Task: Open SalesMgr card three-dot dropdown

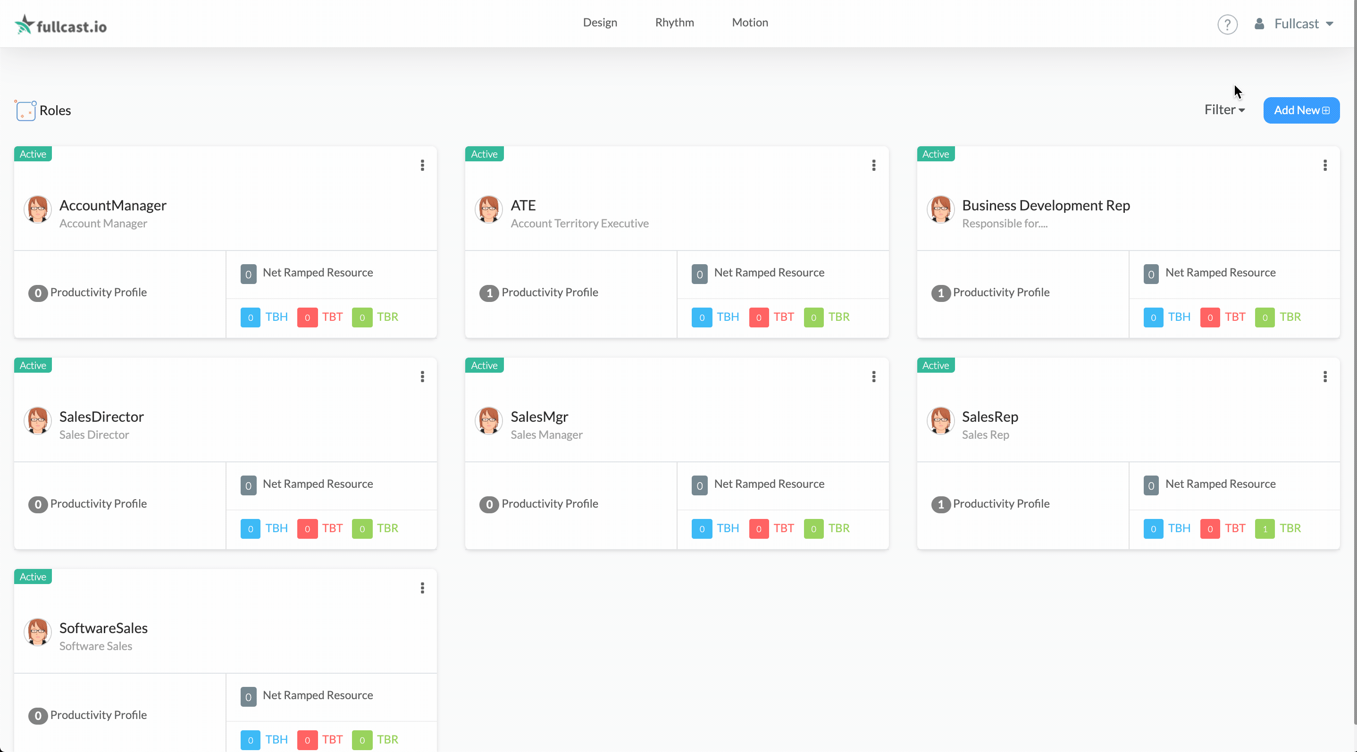Action: point(873,376)
